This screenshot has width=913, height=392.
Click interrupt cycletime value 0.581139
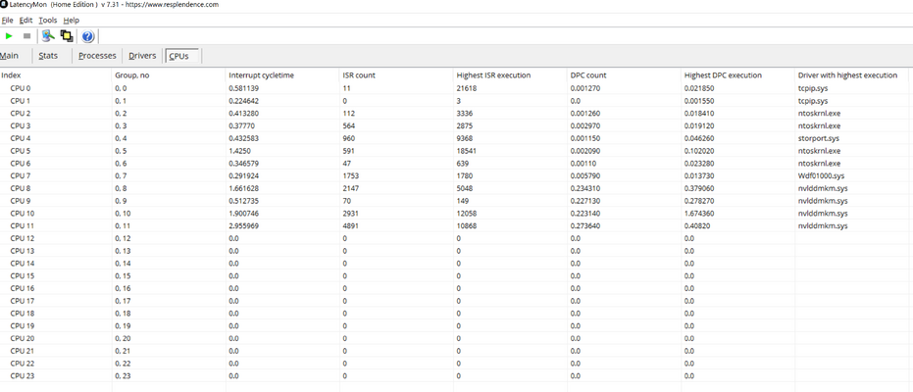(x=243, y=88)
